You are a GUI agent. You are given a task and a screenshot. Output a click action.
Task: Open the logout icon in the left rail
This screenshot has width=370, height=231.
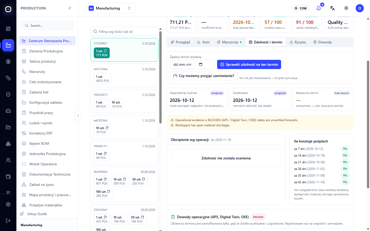[8, 221]
